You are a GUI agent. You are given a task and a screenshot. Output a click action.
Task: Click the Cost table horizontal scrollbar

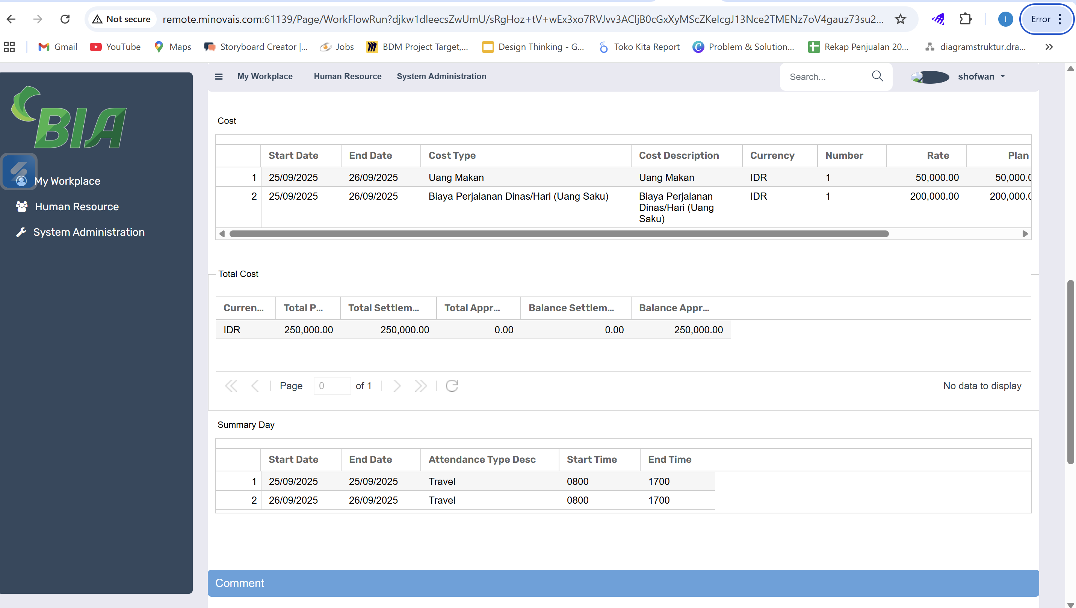(x=559, y=234)
